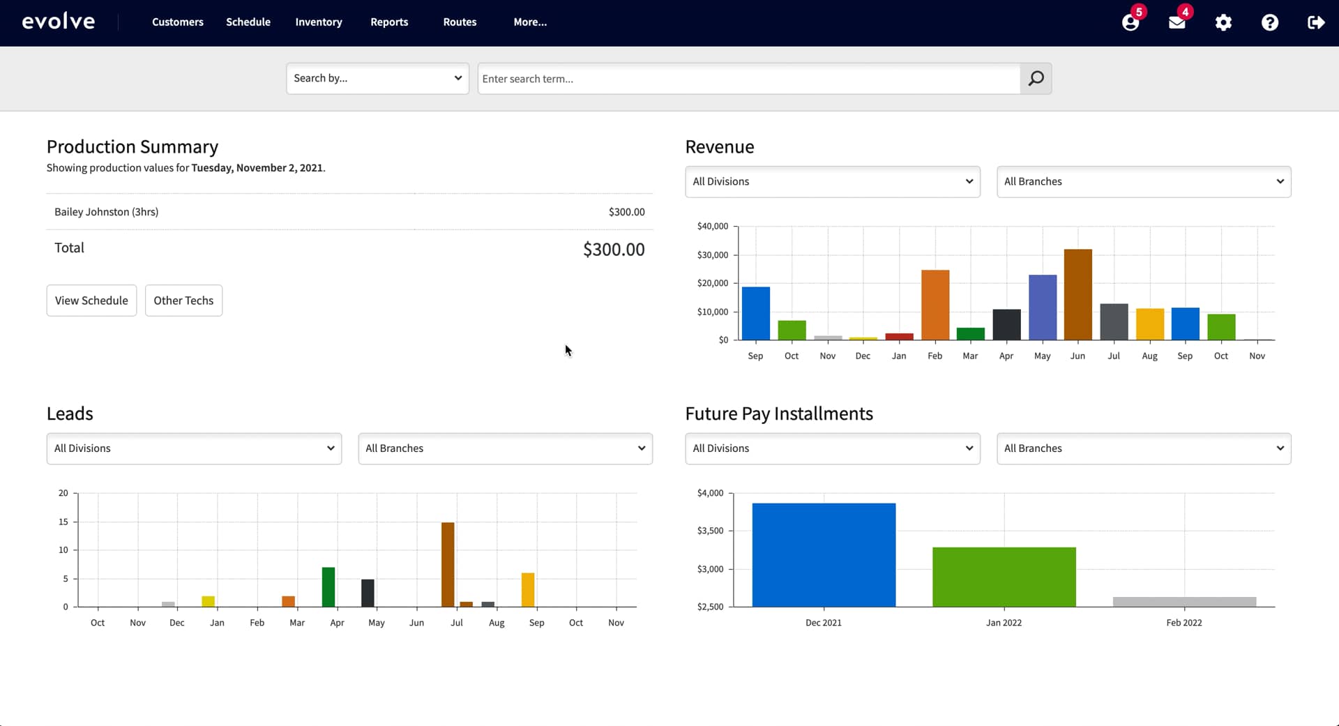
Task: Open the mail messages icon
Action: point(1177,22)
